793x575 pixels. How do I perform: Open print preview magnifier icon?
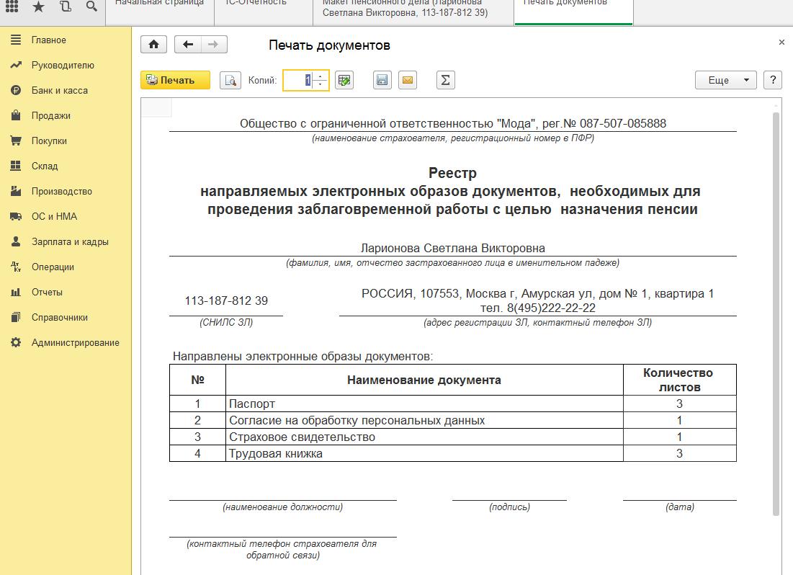[x=230, y=80]
